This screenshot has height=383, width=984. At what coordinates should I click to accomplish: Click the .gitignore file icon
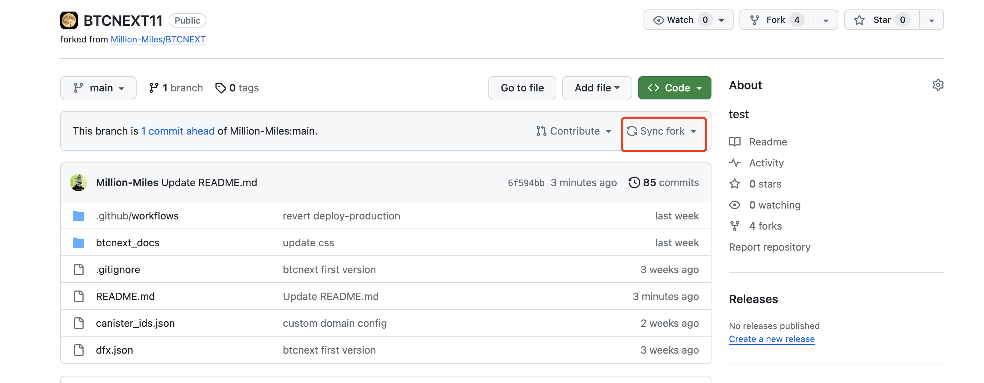[x=79, y=269]
